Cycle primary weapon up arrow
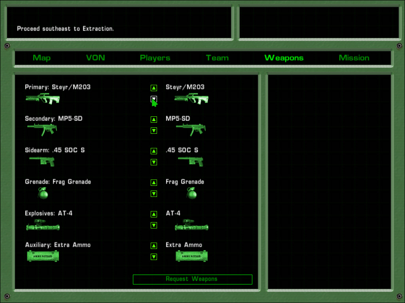405x303 pixels. pyautogui.click(x=154, y=88)
